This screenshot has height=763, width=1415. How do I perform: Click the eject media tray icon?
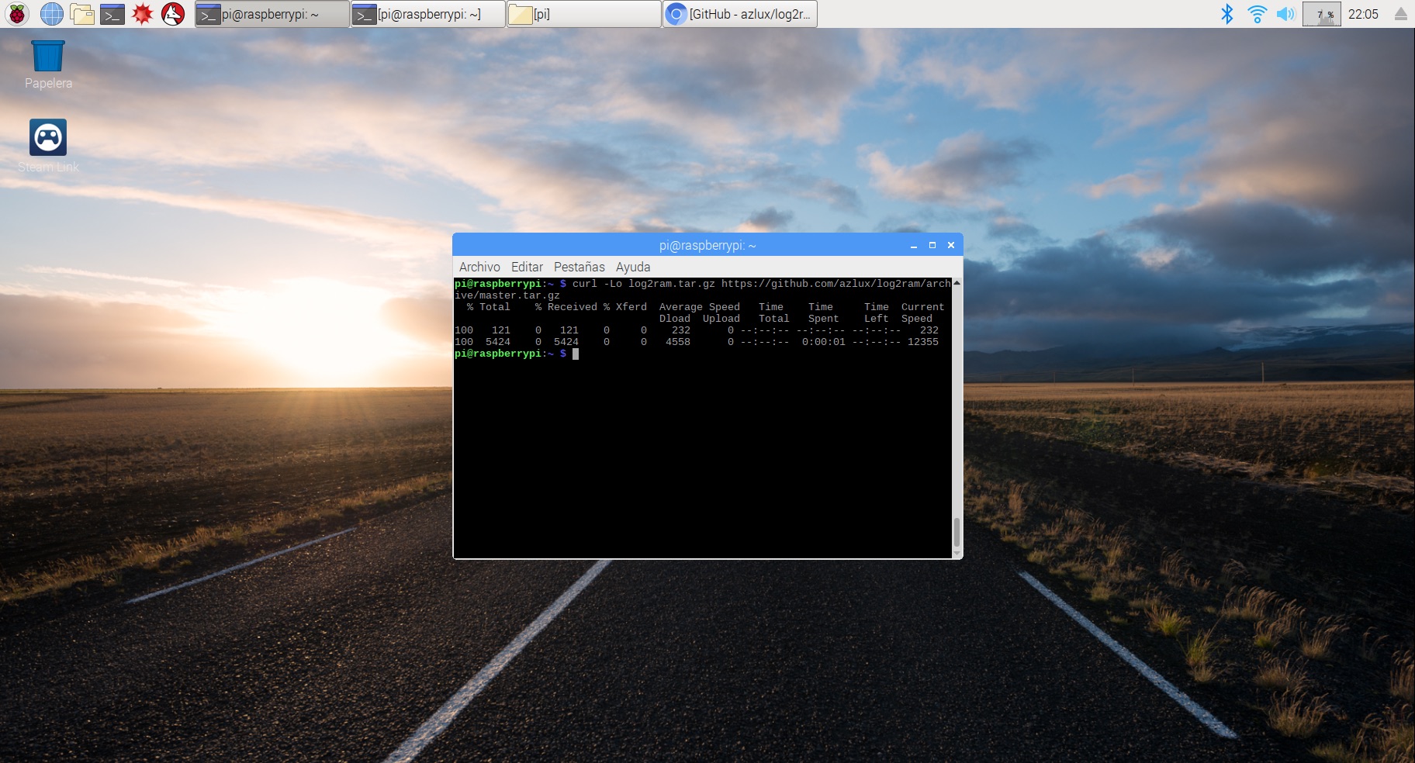tap(1401, 14)
